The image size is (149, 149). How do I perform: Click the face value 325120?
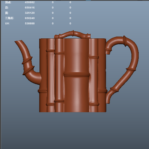click(30, 13)
